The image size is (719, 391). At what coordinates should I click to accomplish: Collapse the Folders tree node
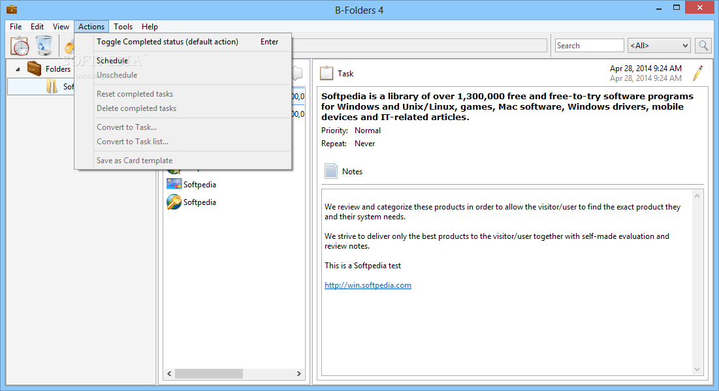click(x=18, y=69)
